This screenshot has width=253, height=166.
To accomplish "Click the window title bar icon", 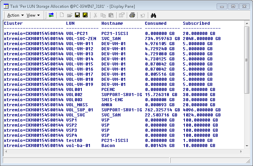I will pos(6,6).
